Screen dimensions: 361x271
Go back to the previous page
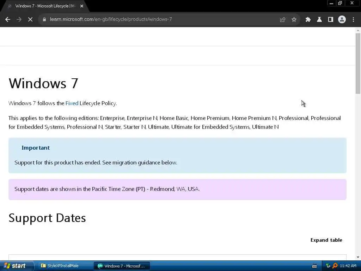[8, 20]
